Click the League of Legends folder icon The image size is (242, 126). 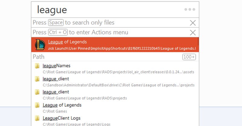[37, 105]
